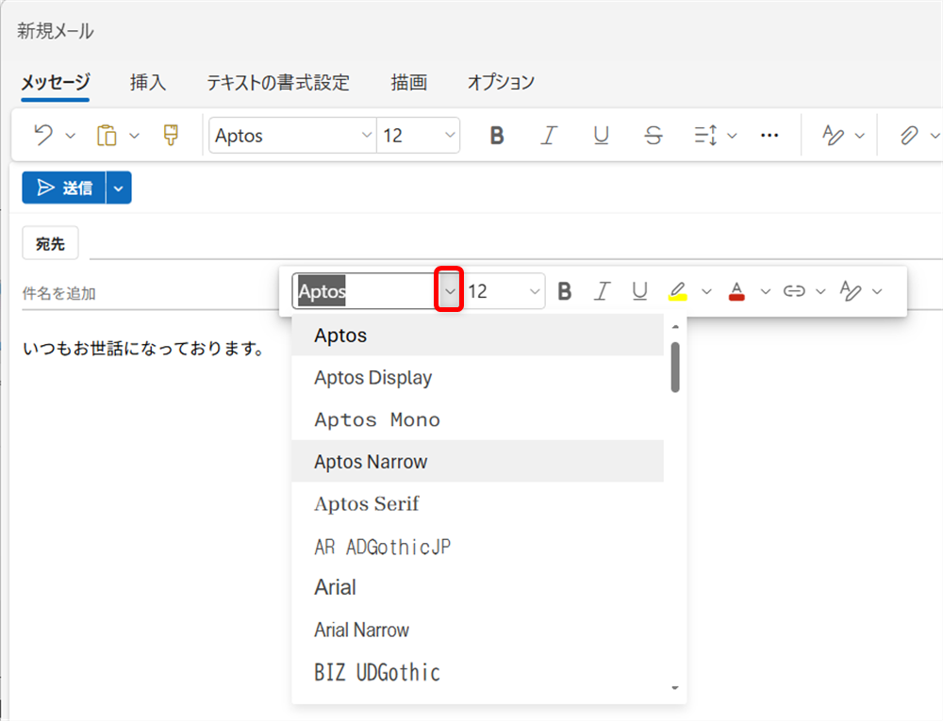The height and width of the screenshot is (721, 943).
Task: Click the Strikethrough icon in ribbon
Action: [x=653, y=136]
